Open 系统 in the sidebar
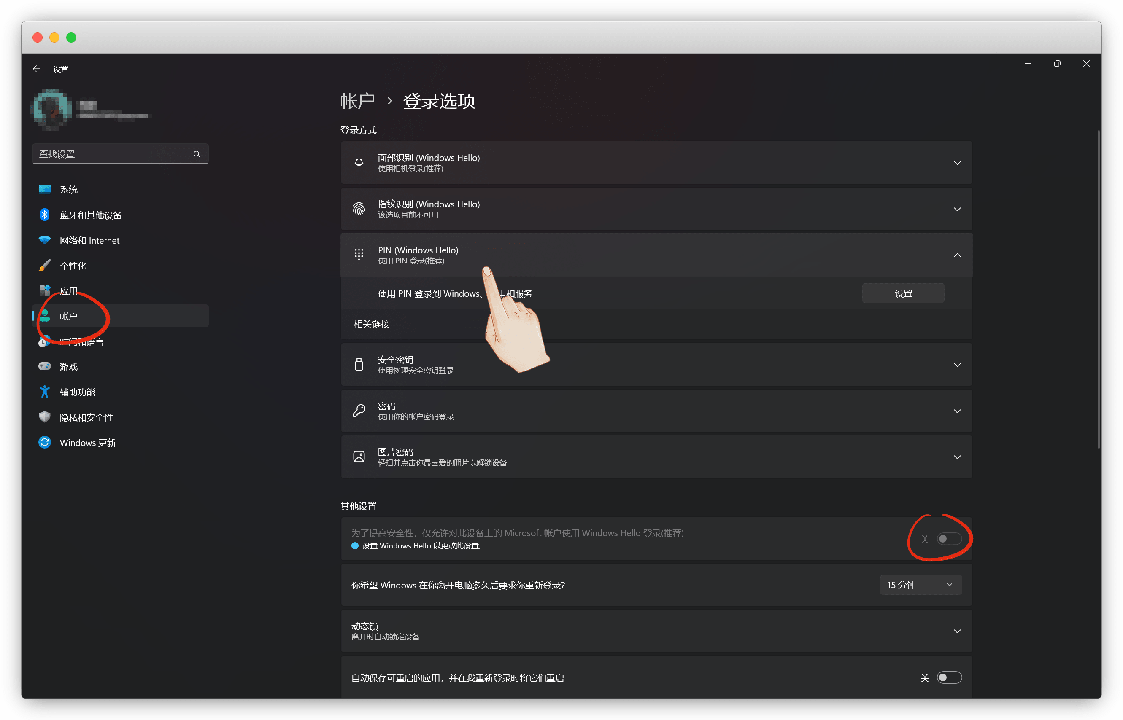The height and width of the screenshot is (720, 1123). click(69, 190)
